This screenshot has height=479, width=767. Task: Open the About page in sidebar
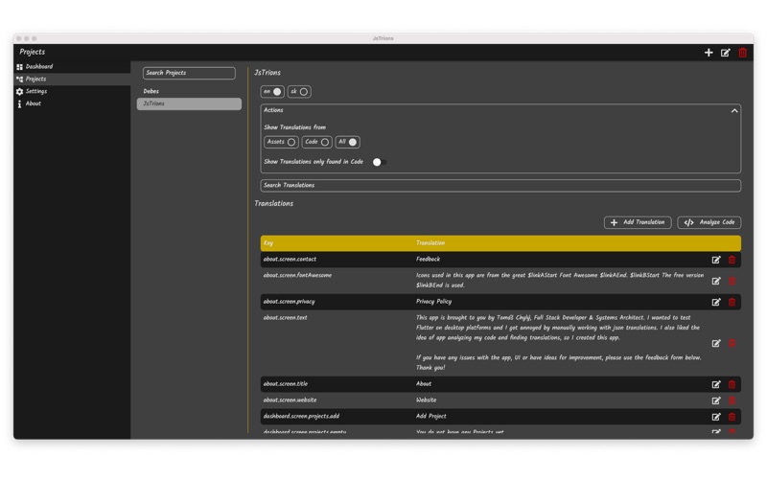(x=72, y=103)
